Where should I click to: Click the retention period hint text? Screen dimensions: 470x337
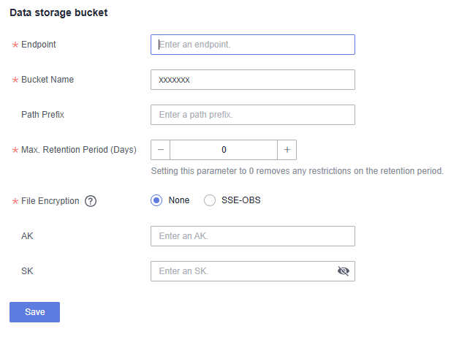[297, 172]
